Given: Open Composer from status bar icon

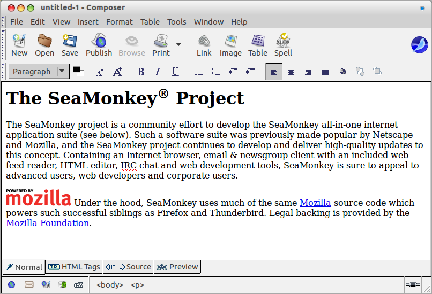Looking at the screenshot, I should (46, 285).
